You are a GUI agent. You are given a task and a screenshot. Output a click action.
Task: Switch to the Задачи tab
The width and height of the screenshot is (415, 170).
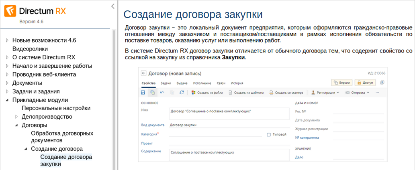166,83
